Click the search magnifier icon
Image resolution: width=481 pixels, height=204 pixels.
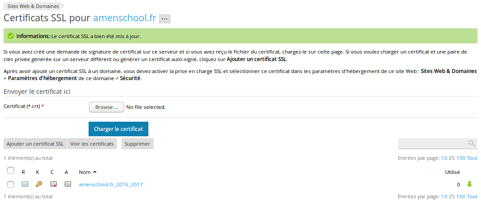click(472, 143)
